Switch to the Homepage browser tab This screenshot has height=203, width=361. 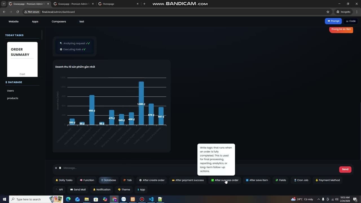[109, 4]
